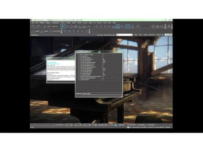Click the Goto position button
This screenshot has height=152, width=203.
click(141, 125)
